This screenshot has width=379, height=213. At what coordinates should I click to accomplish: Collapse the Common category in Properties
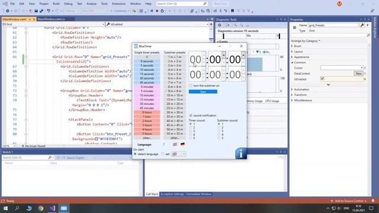point(292,63)
